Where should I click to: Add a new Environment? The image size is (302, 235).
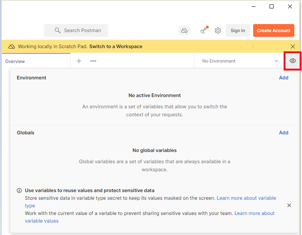284,78
